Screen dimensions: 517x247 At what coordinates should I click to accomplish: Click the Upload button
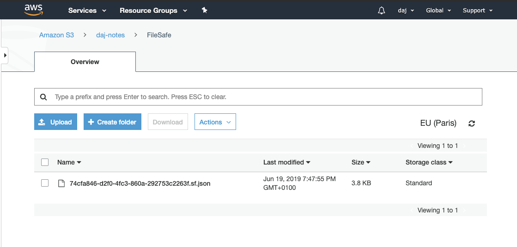click(55, 122)
